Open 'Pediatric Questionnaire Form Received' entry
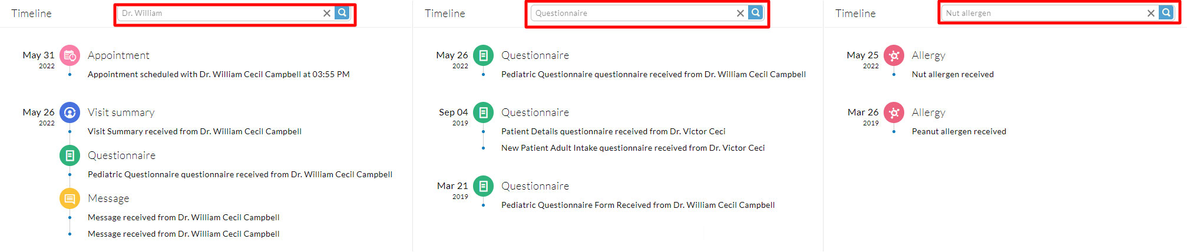The height and width of the screenshot is (252, 1187). [637, 205]
